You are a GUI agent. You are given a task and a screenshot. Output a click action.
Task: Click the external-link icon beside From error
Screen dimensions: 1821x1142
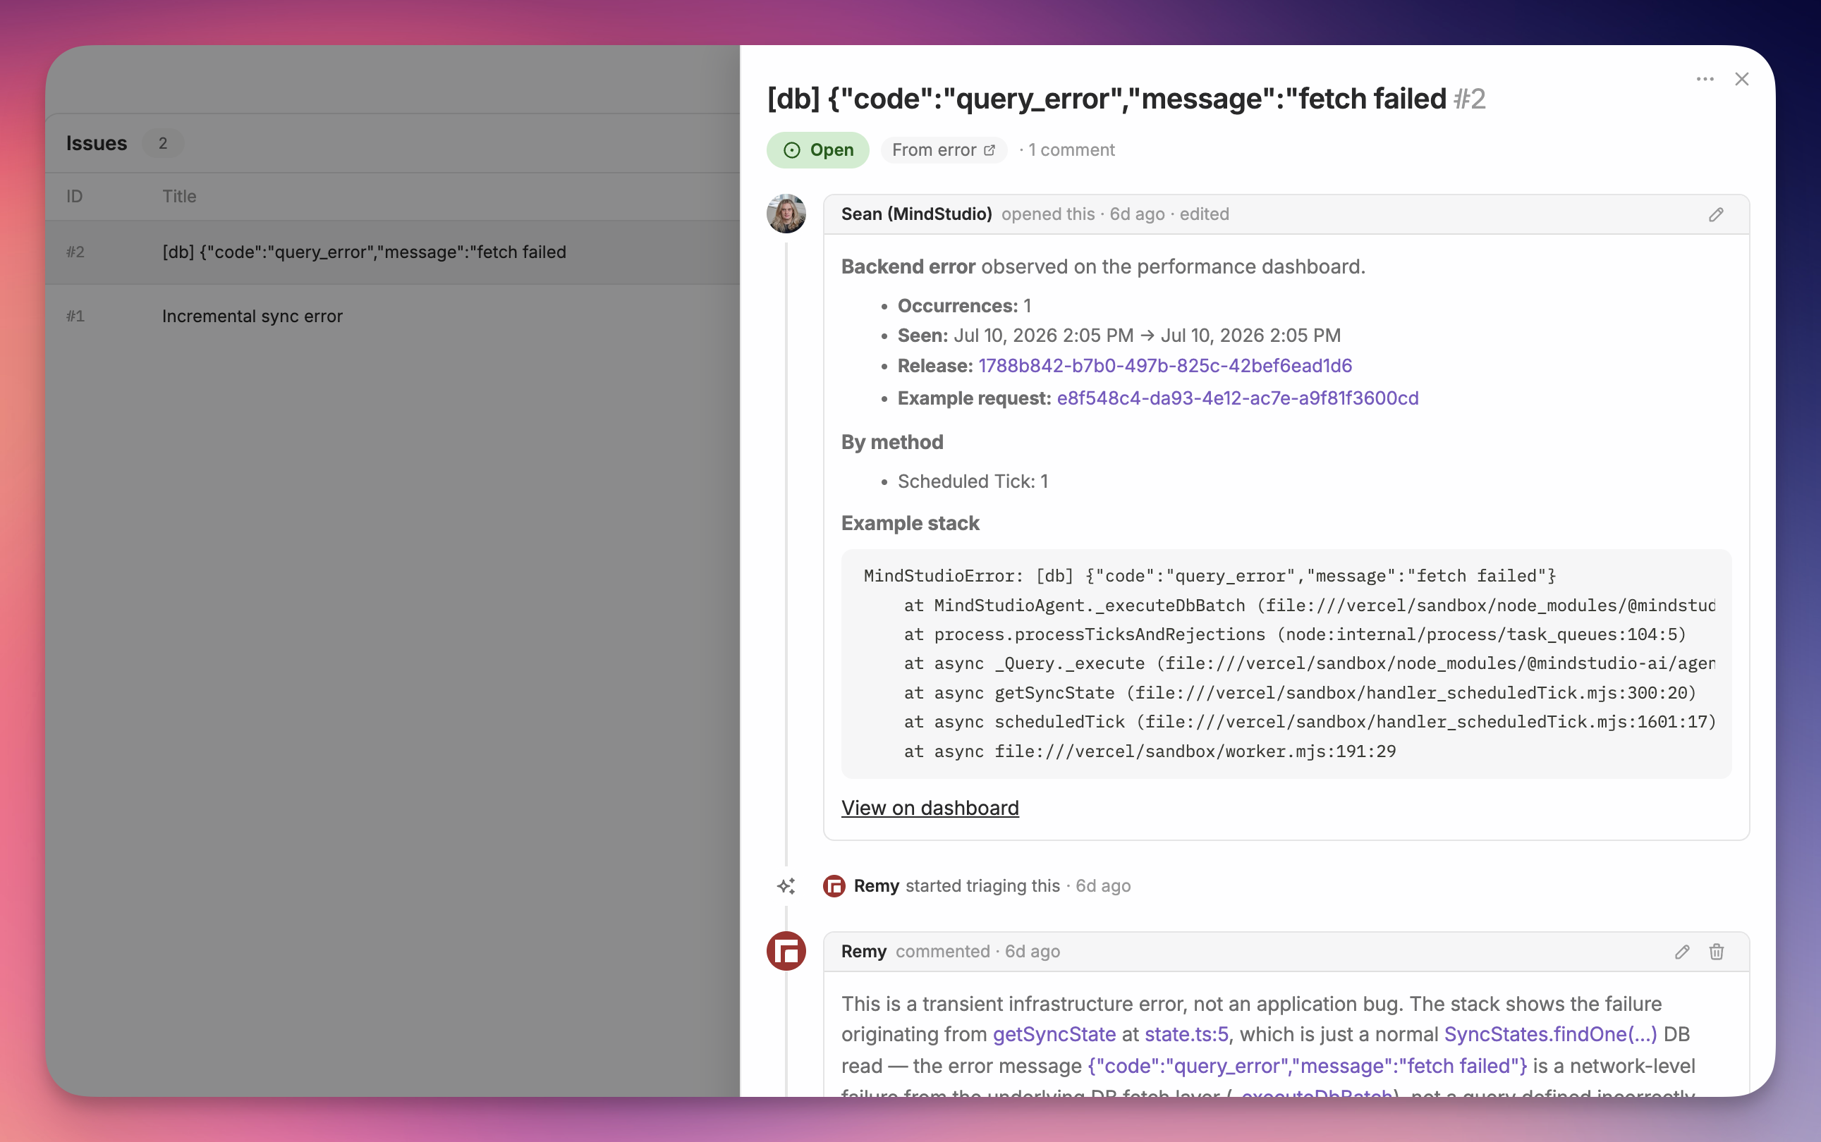click(989, 150)
